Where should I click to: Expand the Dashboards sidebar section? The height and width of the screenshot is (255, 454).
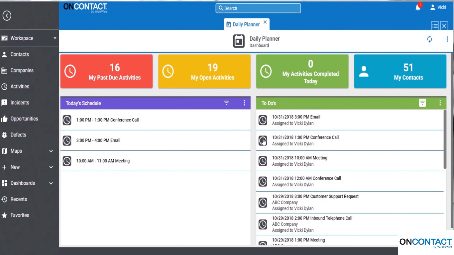click(x=51, y=183)
